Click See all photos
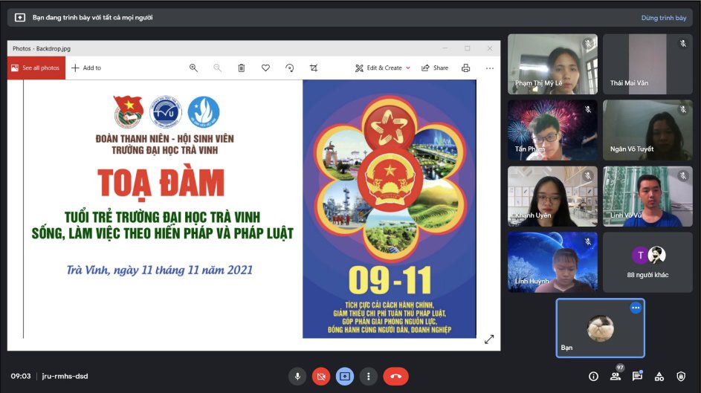Image resolution: width=701 pixels, height=393 pixels. point(34,68)
